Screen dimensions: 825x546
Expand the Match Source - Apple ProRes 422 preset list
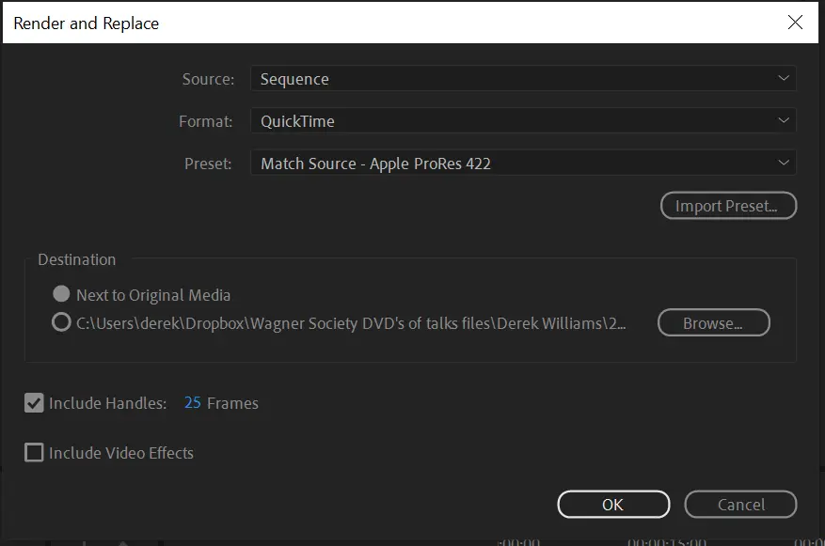pyautogui.click(x=522, y=164)
